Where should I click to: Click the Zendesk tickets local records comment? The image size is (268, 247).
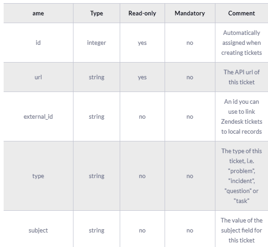point(242,116)
